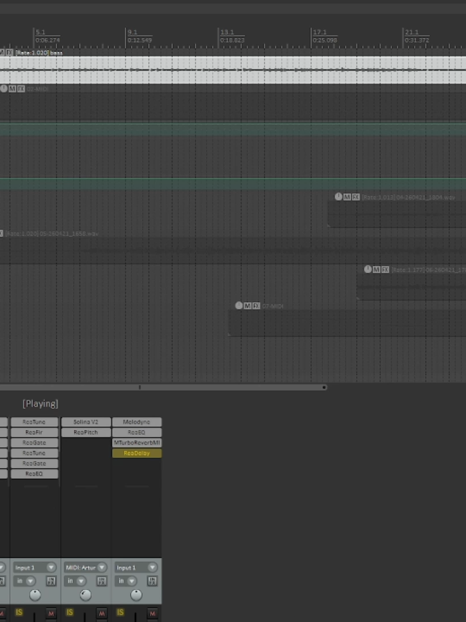Click the notes icon on the 02-MIDI item

3,89
